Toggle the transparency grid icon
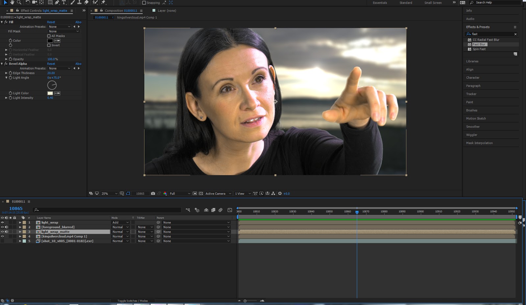This screenshot has height=305, width=526. [x=201, y=194]
